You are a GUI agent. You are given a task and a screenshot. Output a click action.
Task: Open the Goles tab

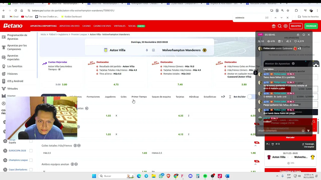(x=124, y=97)
